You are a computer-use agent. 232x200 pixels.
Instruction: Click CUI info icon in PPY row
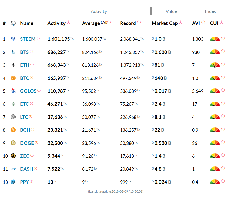223,181
